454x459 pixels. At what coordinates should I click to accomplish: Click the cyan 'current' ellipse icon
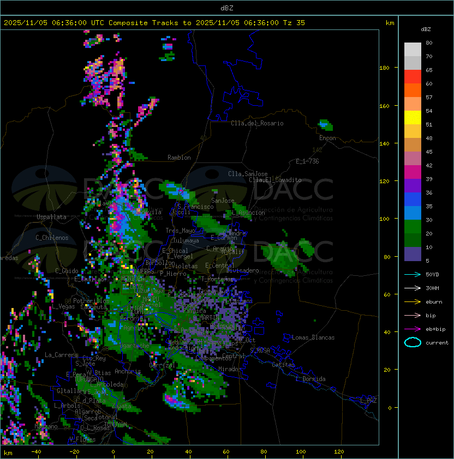point(413,342)
